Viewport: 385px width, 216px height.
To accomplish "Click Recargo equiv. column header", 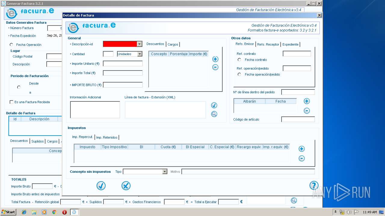I will pos(249,147).
